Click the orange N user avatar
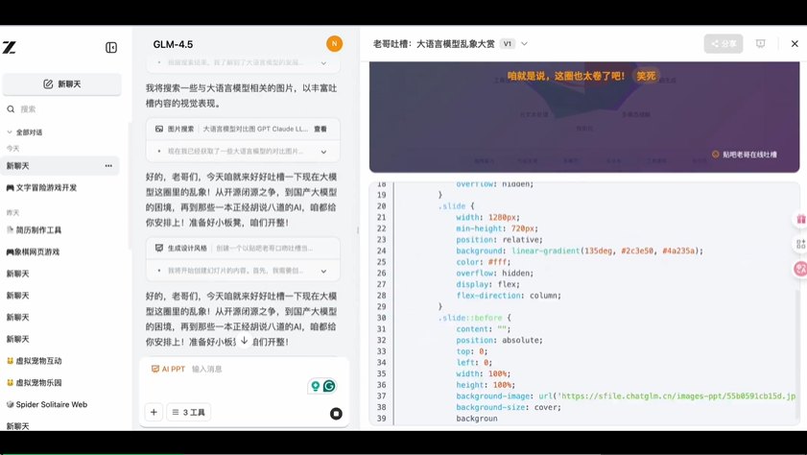This screenshot has width=807, height=455. click(335, 44)
